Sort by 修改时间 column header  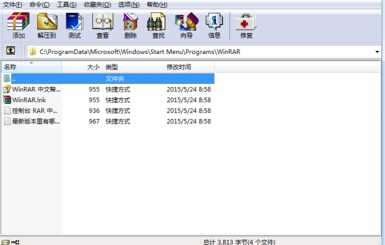[189, 67]
